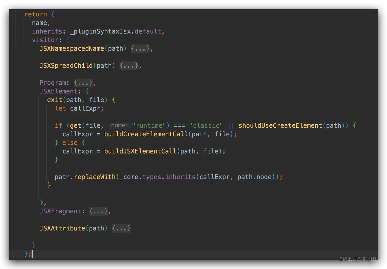Viewport: 387px width, 269px height.
Task: Expand the folded Program block {...}
Action: click(x=83, y=83)
